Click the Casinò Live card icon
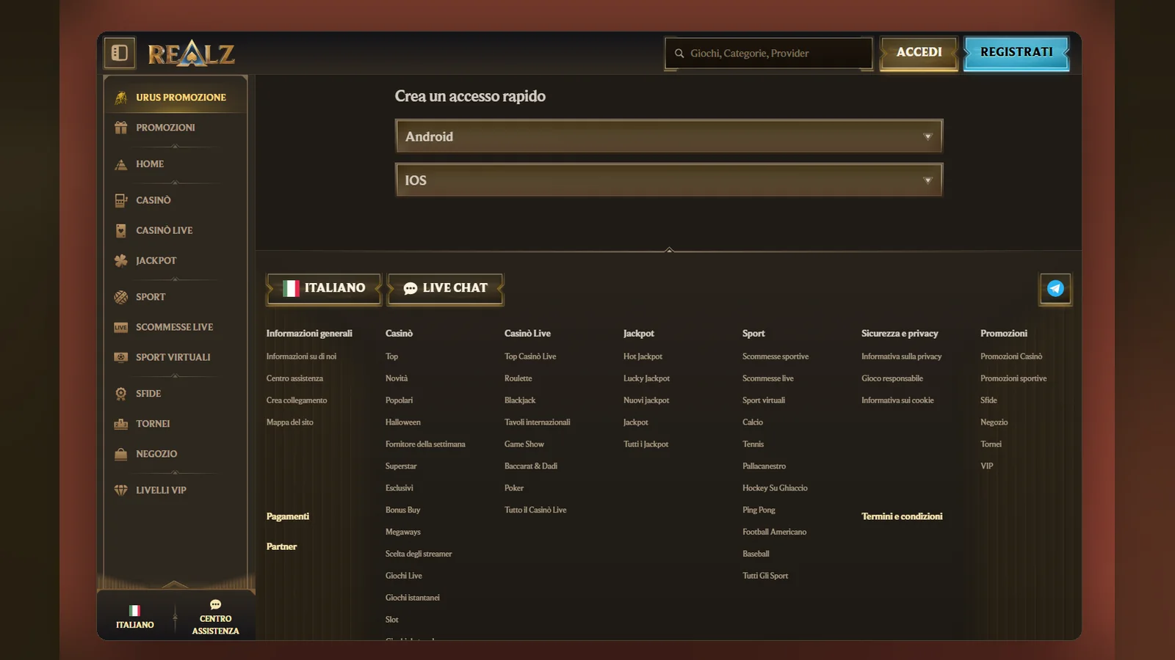 pyautogui.click(x=121, y=230)
